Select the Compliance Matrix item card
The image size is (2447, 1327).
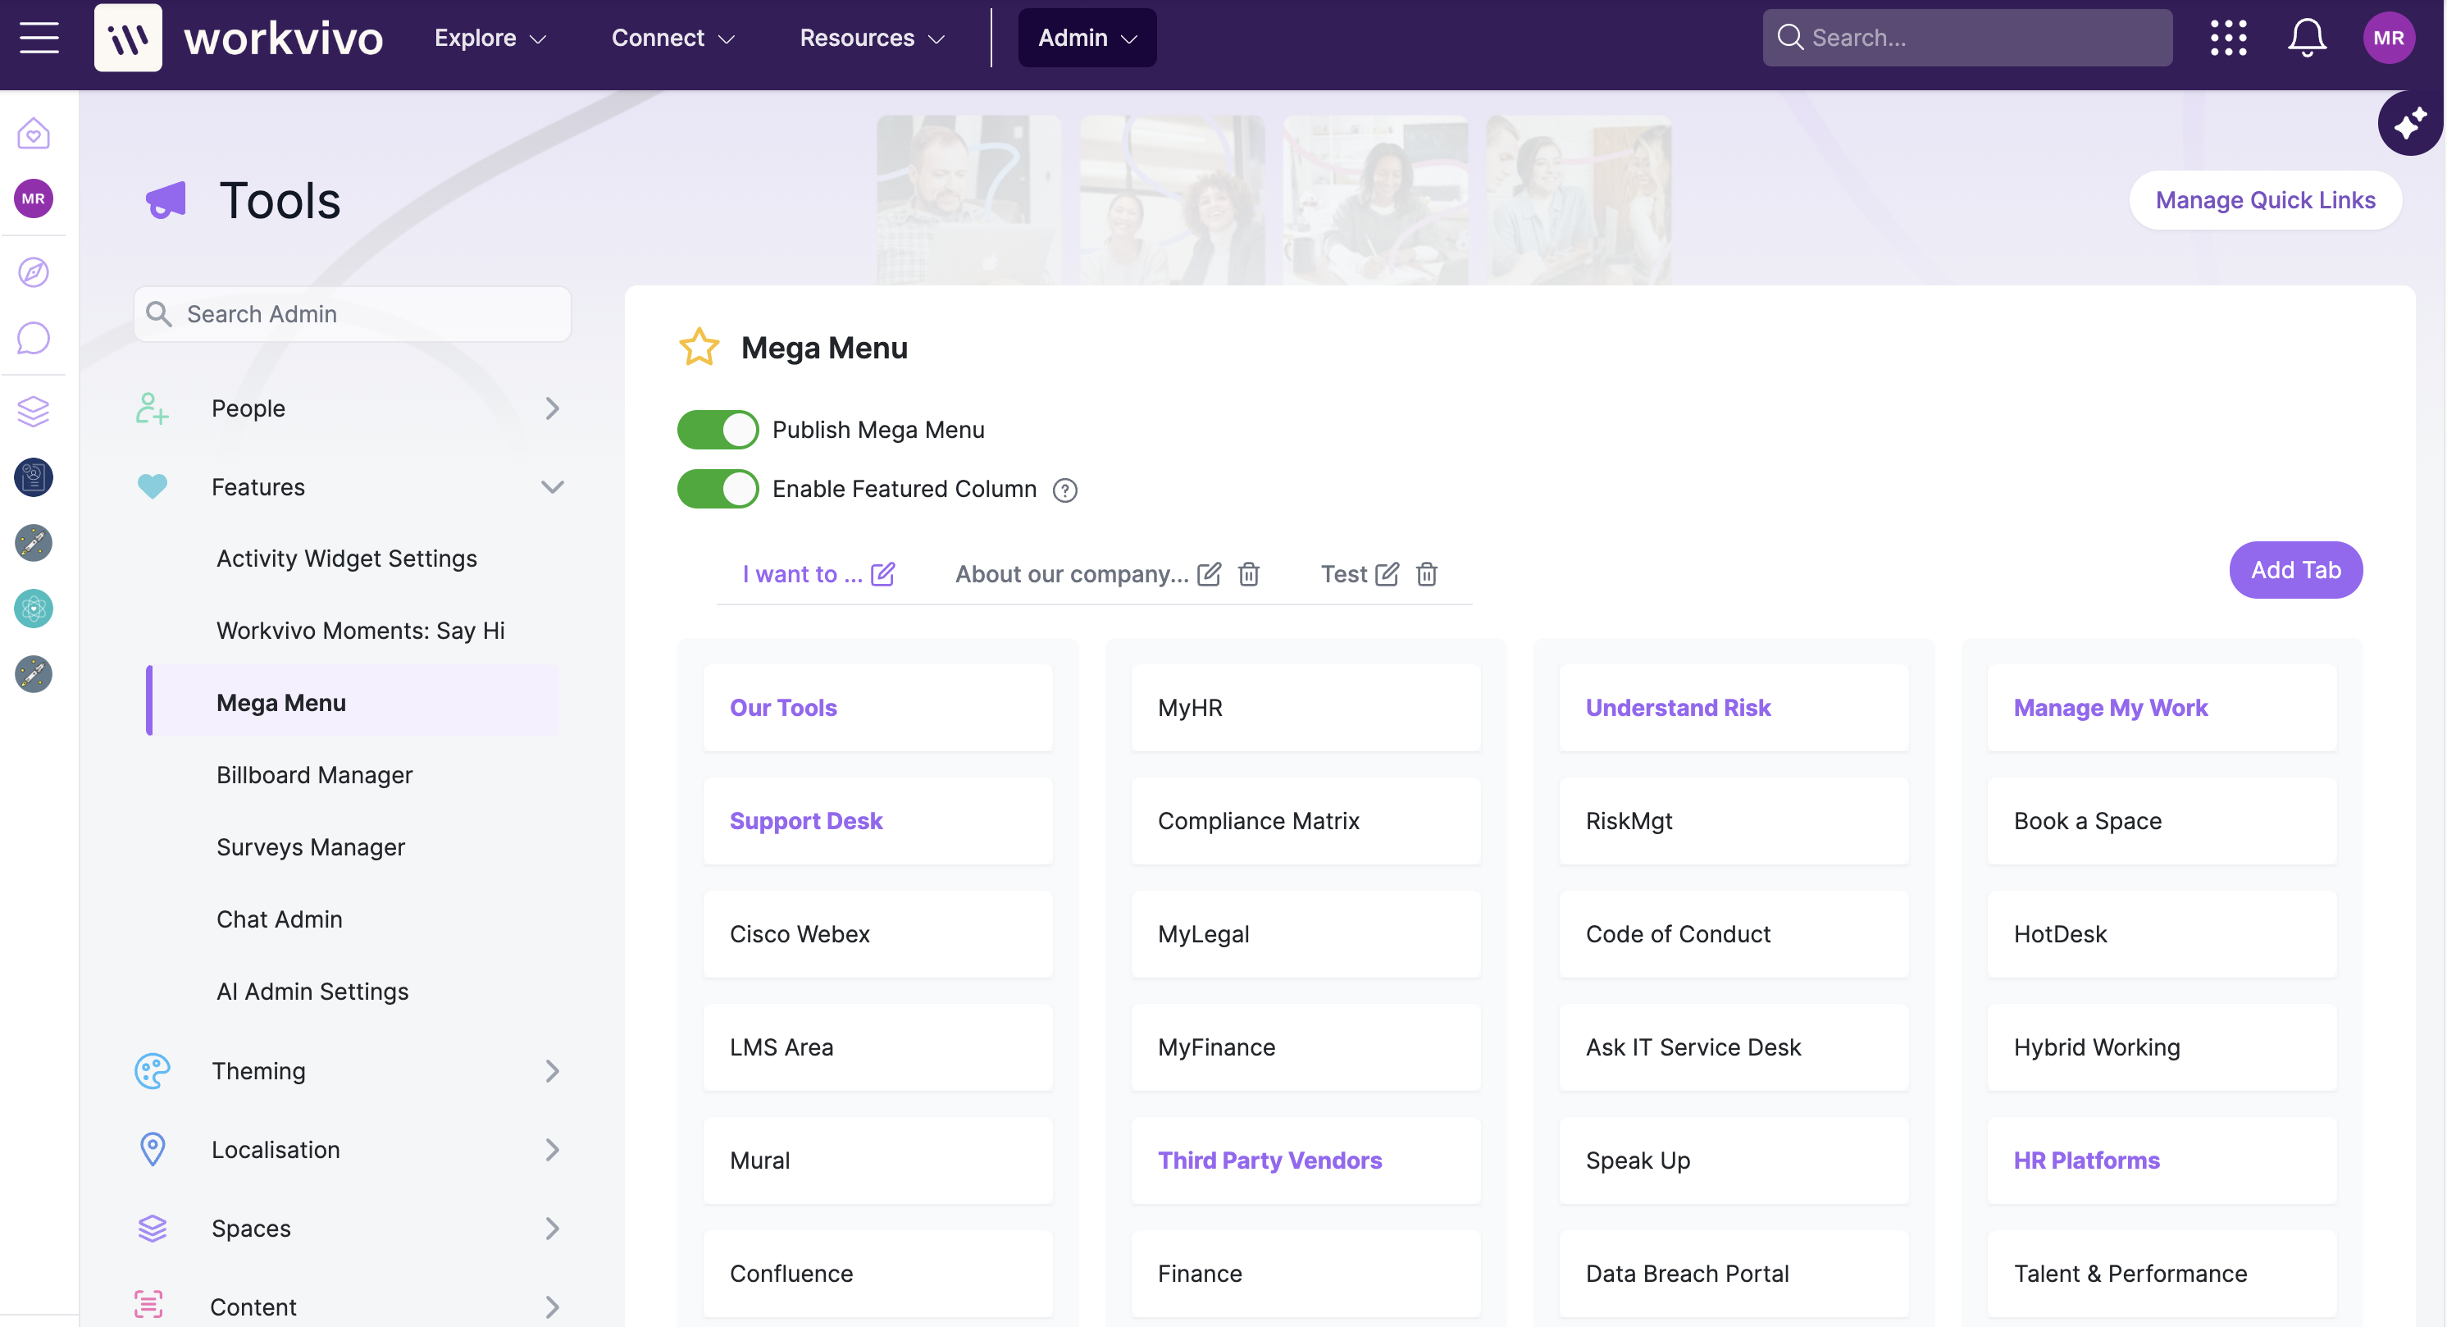tap(1306, 821)
